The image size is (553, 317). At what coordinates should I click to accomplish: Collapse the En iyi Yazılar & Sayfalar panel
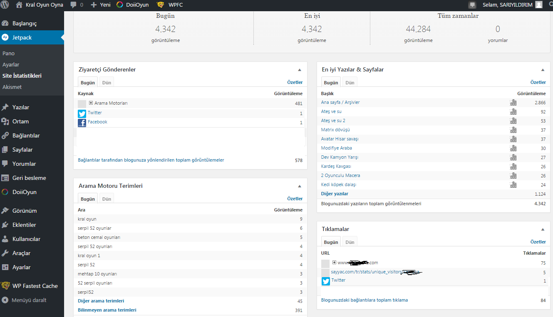point(543,70)
